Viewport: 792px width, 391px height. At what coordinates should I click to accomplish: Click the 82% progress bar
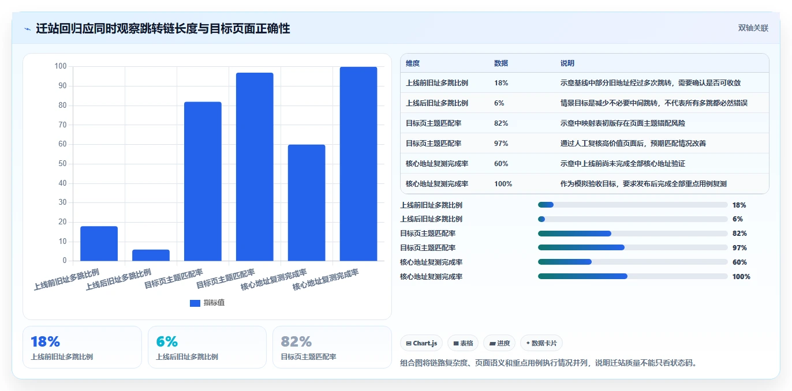click(x=633, y=234)
